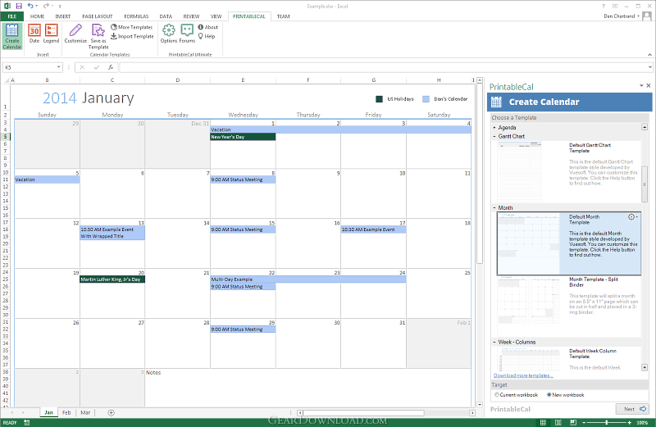Open More Templates in the ribbon

pos(132,27)
